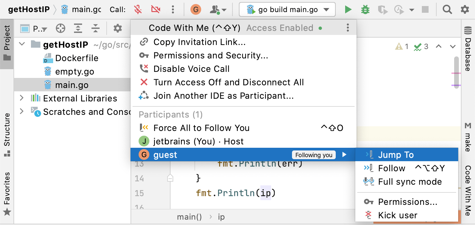Open IDE settings gear in top toolbar
The height and width of the screenshot is (225, 475).
click(465, 9)
